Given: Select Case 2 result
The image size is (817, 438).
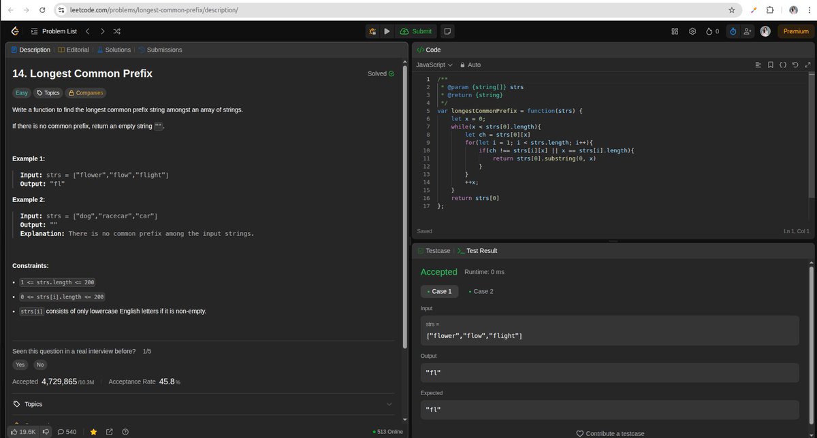Looking at the screenshot, I should tap(480, 291).
